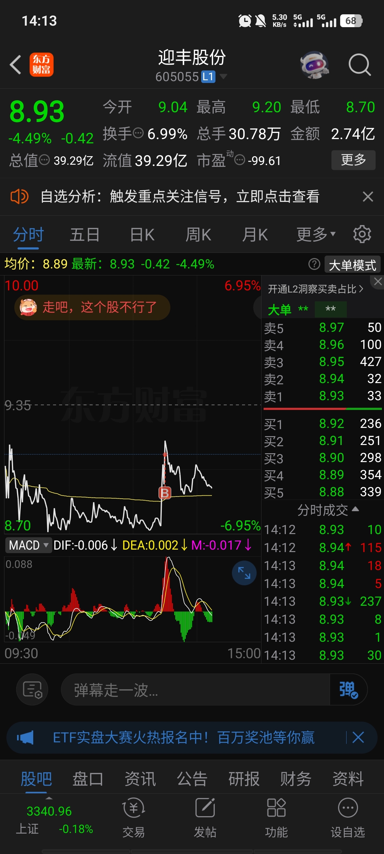The width and height of the screenshot is (384, 854).
Task: Open 交易 trade icon
Action: coord(133,818)
